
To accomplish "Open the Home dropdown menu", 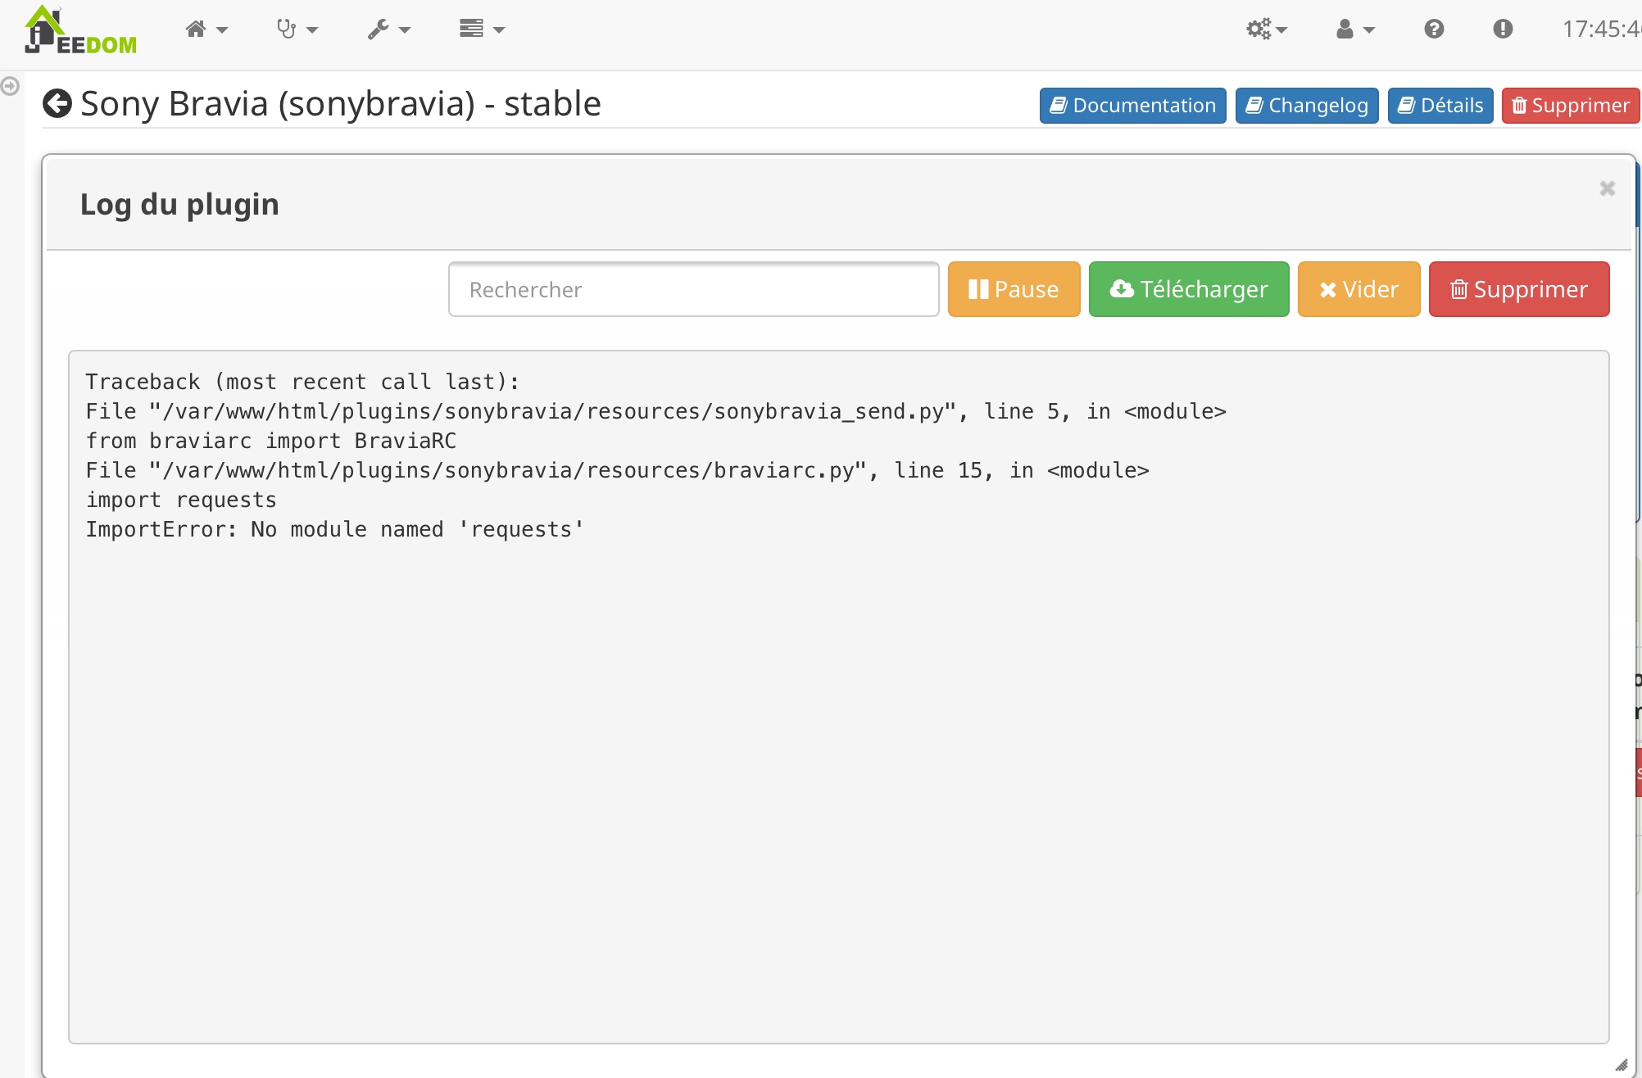I will click(x=206, y=29).
